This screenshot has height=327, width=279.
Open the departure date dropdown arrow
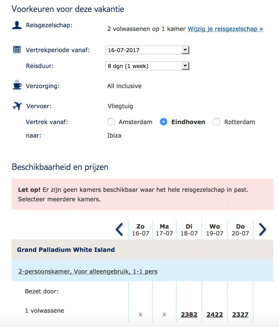185,49
